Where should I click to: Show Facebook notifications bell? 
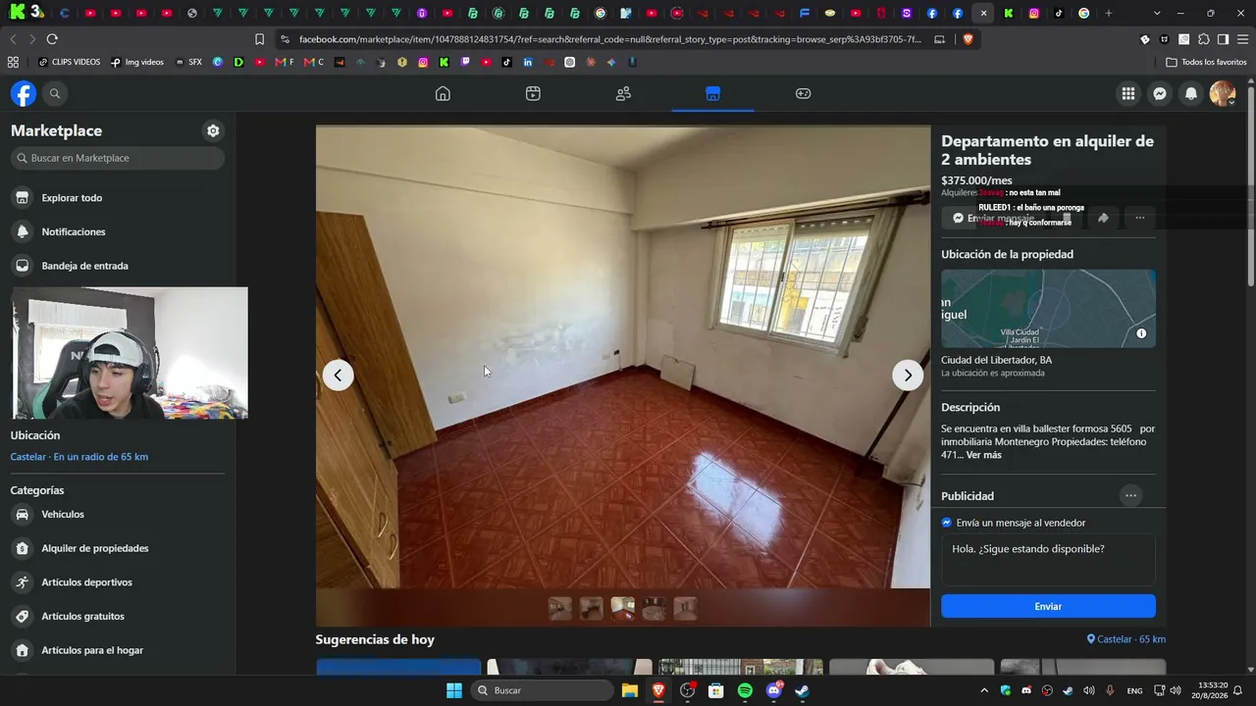pos(1191,93)
